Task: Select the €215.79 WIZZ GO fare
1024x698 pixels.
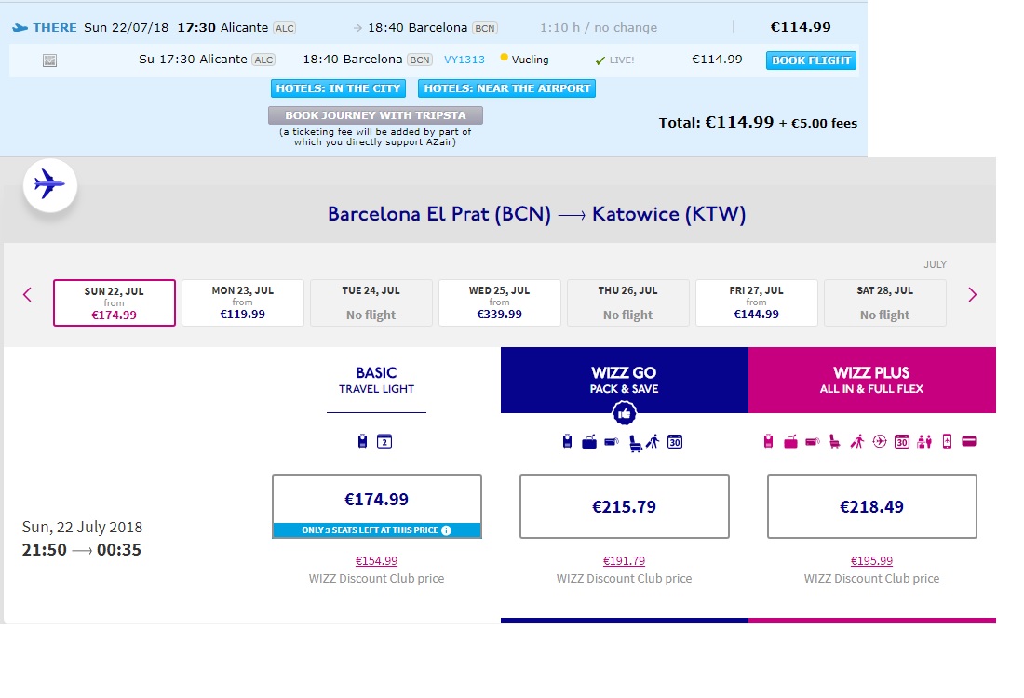Action: pos(625,506)
